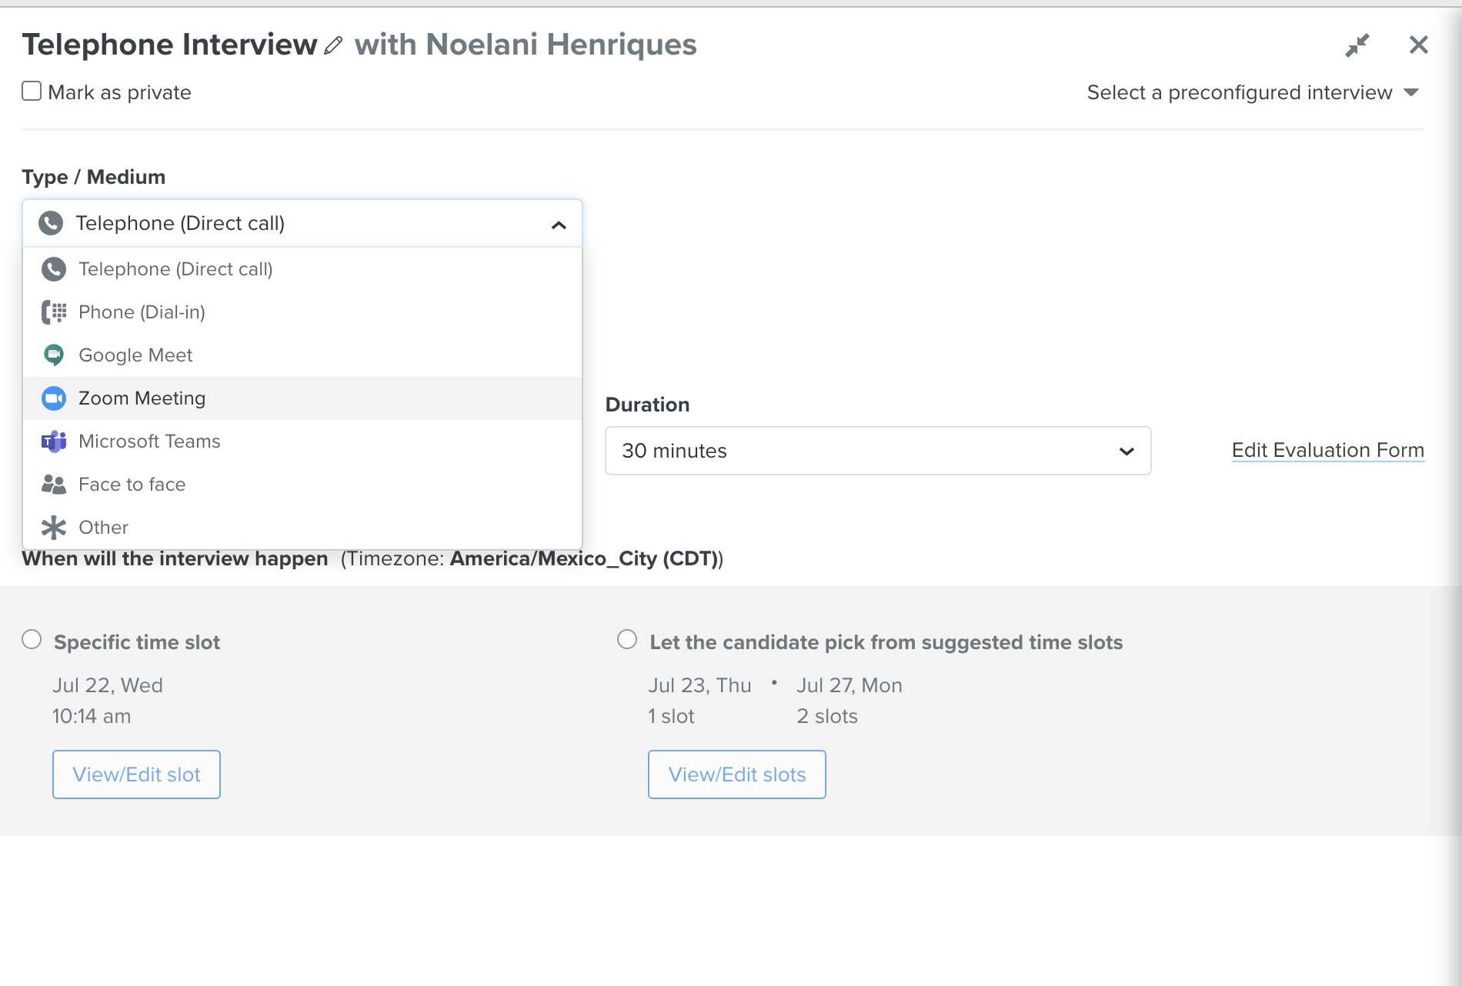Click the 1 slot text
This screenshot has height=986, width=1462.
click(x=671, y=716)
